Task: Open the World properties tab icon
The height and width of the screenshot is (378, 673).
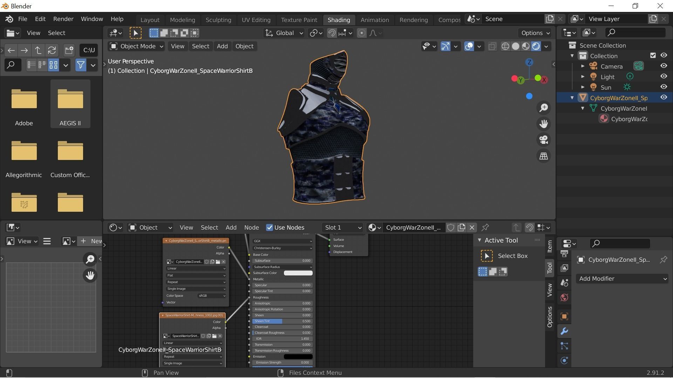Action: 564,297
